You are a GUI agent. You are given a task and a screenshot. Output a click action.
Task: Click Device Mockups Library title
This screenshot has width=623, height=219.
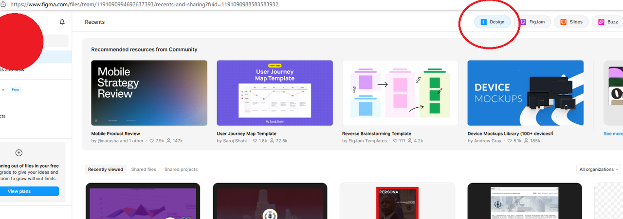(x=511, y=134)
